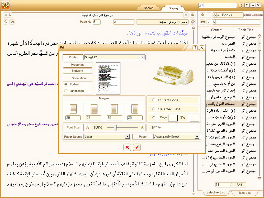Click the Page No input field
The height and width of the screenshot is (198, 264).
[x=97, y=22]
